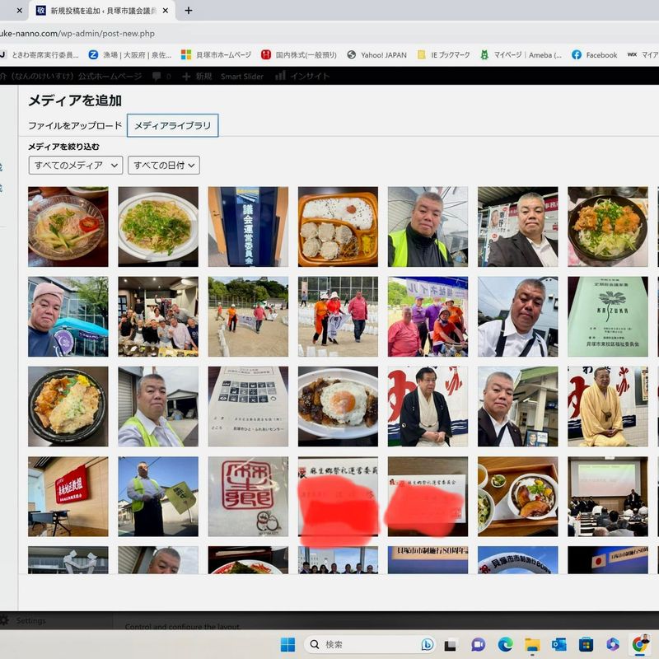
Task: Switch to ファイルをアップロード tab
Action: pos(75,126)
